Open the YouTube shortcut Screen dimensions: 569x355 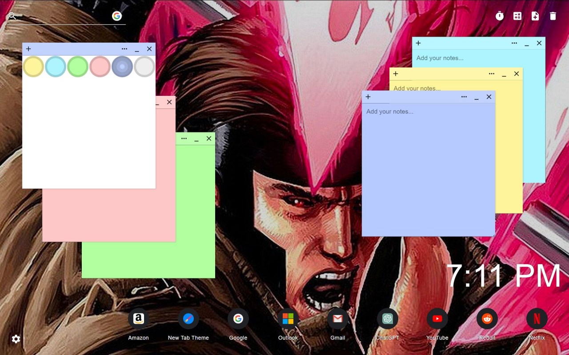point(437,319)
